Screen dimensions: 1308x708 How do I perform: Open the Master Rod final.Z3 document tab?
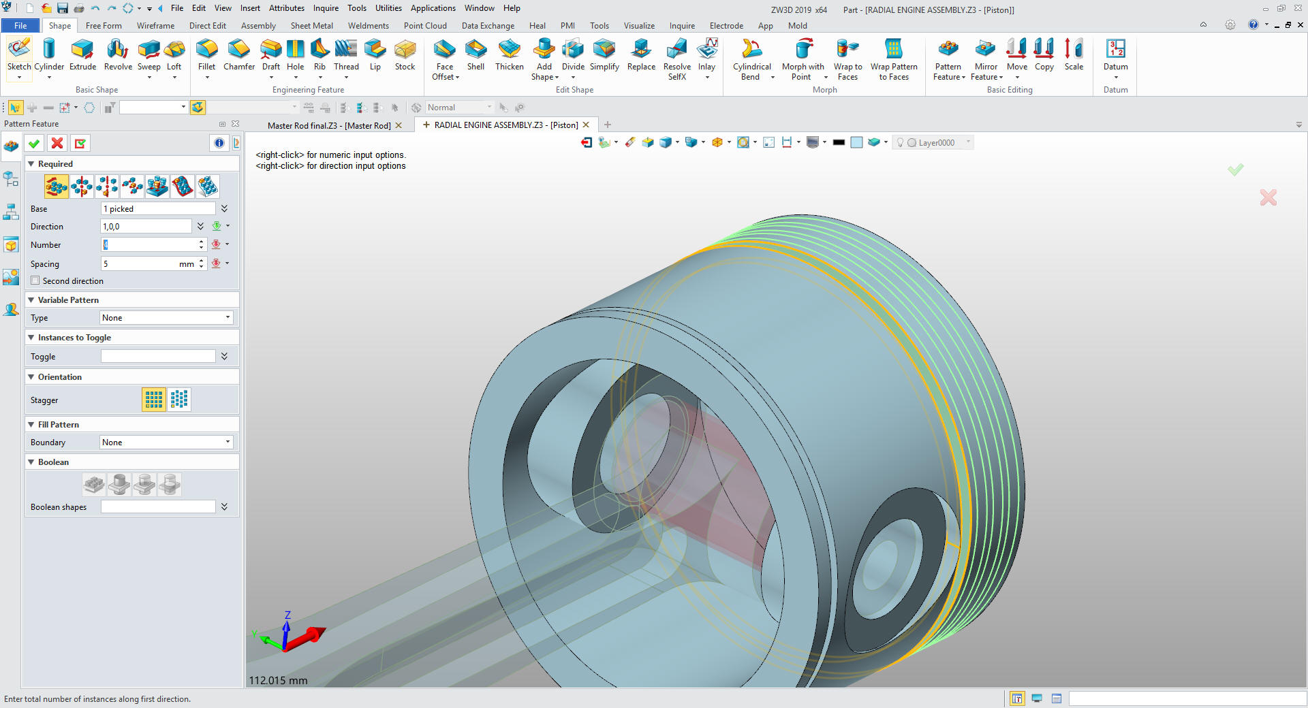[328, 125]
